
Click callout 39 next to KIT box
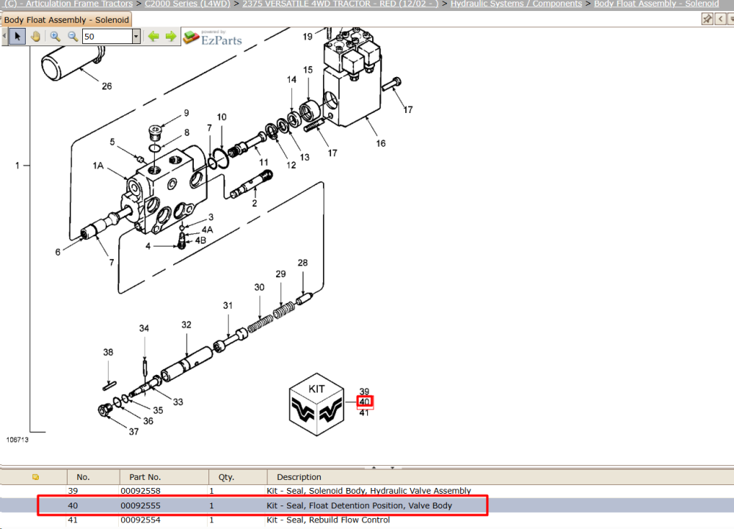(x=364, y=392)
